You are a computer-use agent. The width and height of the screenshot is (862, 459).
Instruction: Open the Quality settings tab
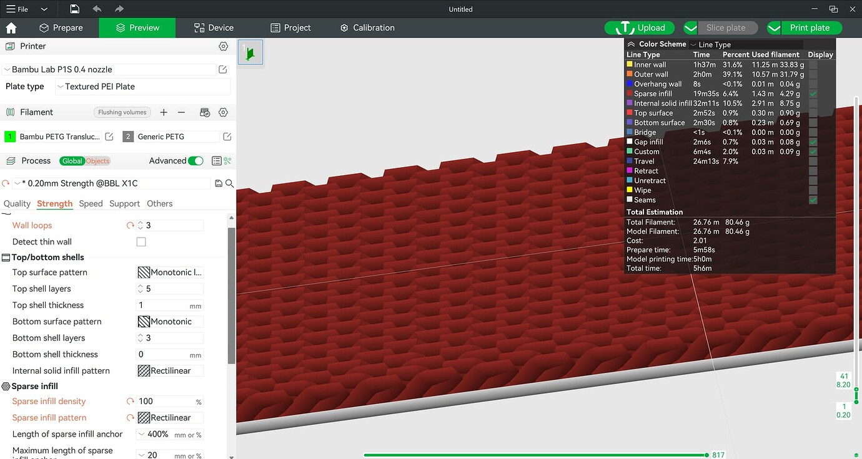click(17, 204)
